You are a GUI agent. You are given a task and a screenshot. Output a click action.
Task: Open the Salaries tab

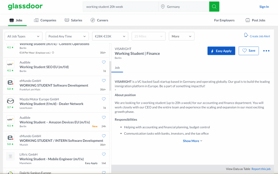pyautogui.click(x=73, y=20)
